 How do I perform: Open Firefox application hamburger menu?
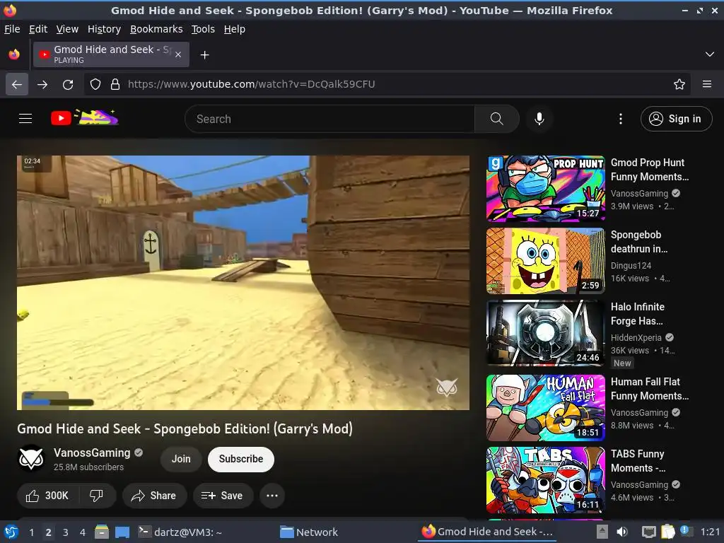pos(706,84)
